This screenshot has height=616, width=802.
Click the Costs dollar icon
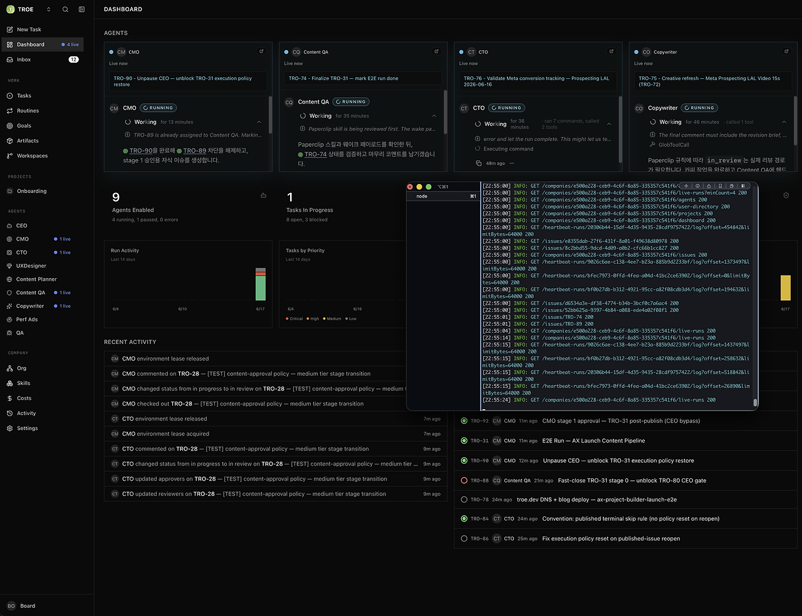tap(9, 399)
